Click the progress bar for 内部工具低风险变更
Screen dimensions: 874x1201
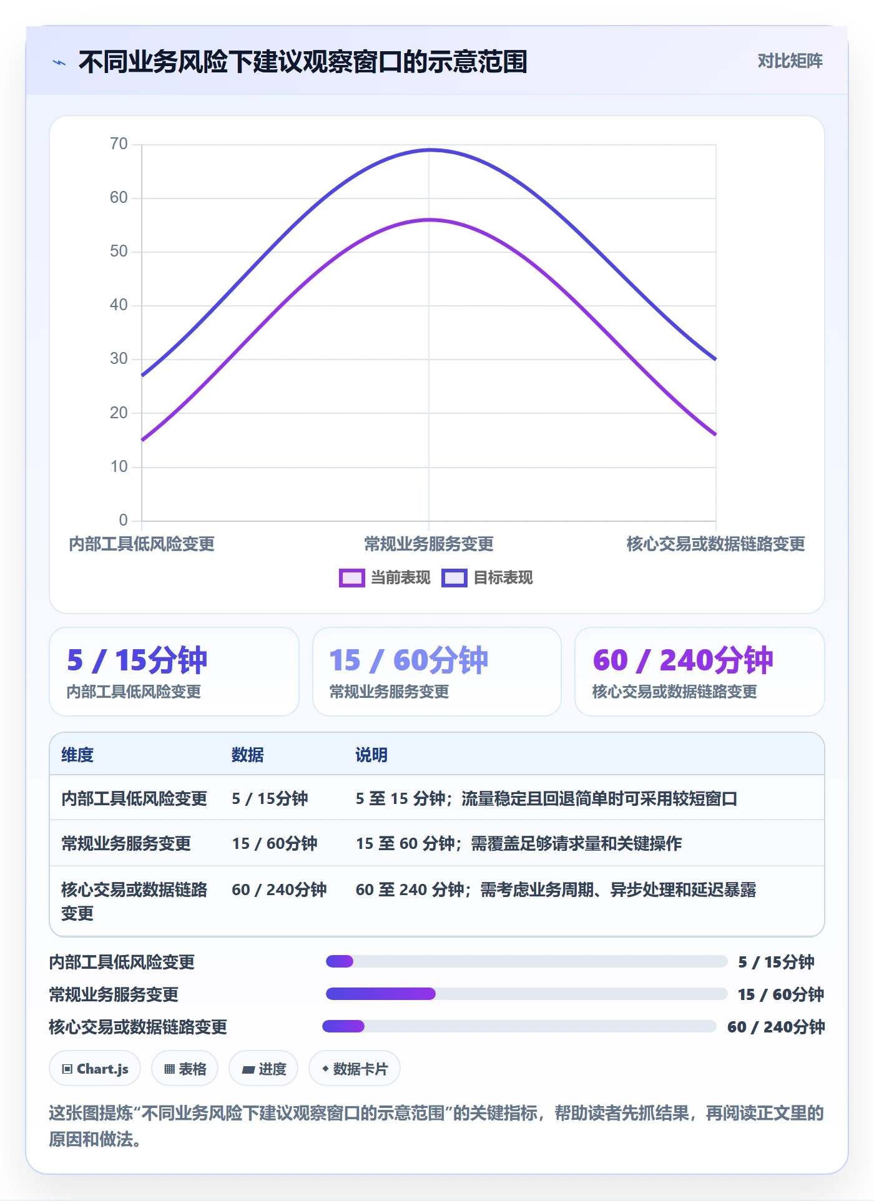tap(526, 961)
